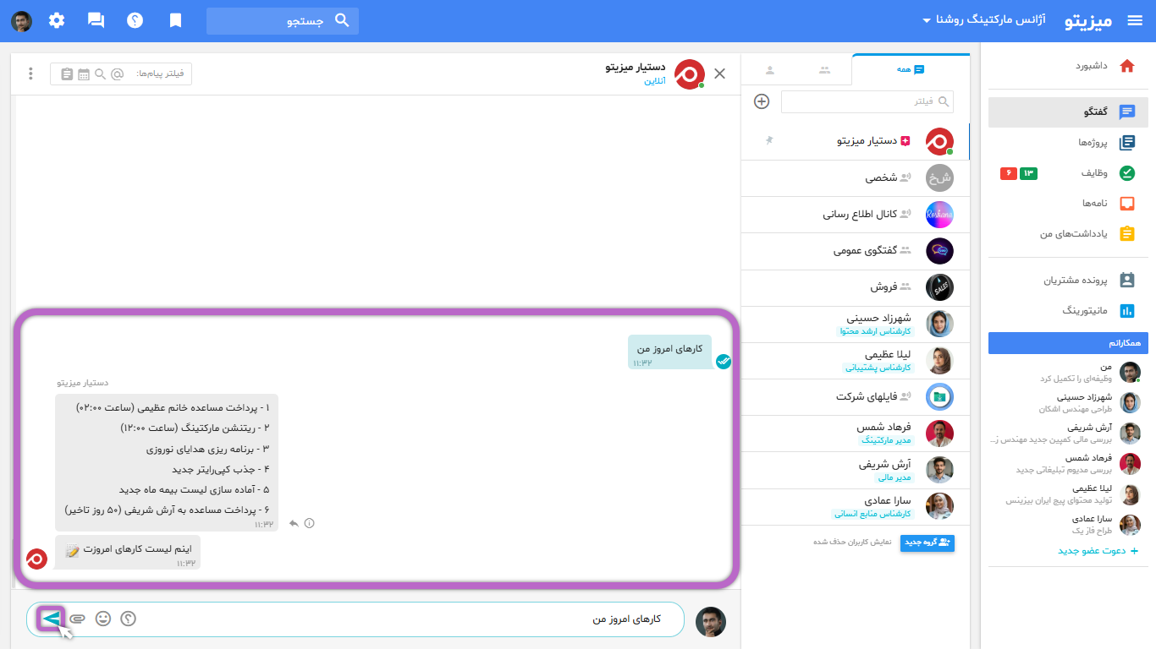Screen dimensions: 1156x649
Task: Open the فروش group chat
Action: (855, 287)
